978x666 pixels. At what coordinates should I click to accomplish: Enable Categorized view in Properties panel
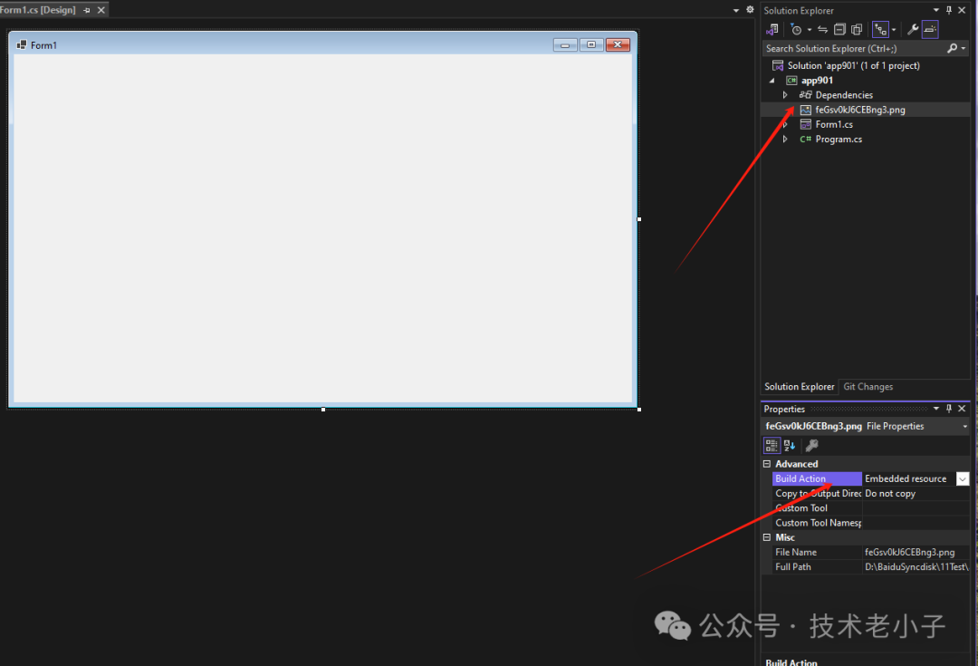(x=772, y=445)
